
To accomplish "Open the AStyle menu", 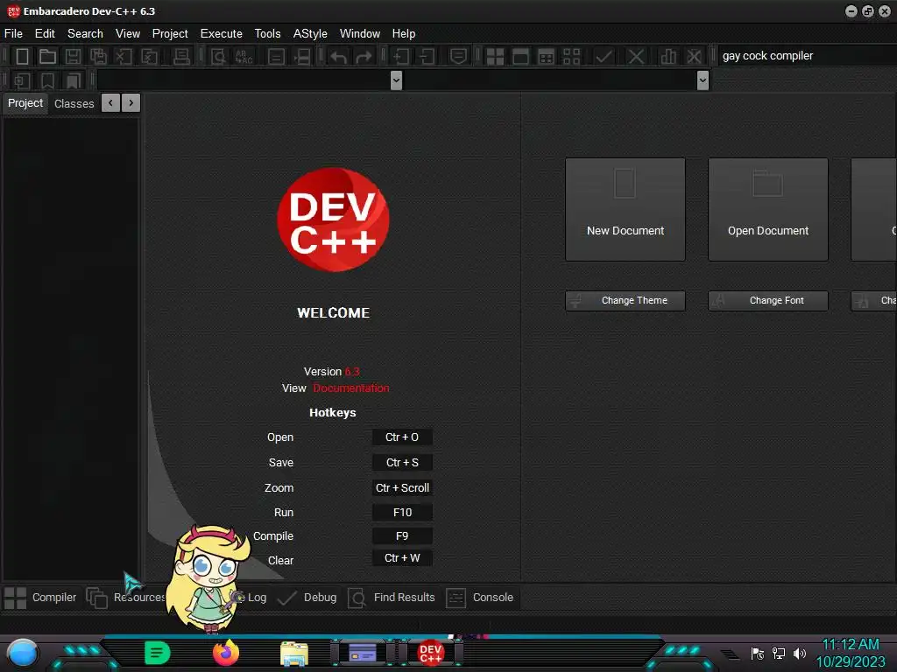I will 310,34.
